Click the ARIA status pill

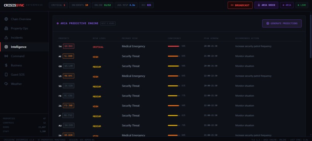tap(287, 5)
